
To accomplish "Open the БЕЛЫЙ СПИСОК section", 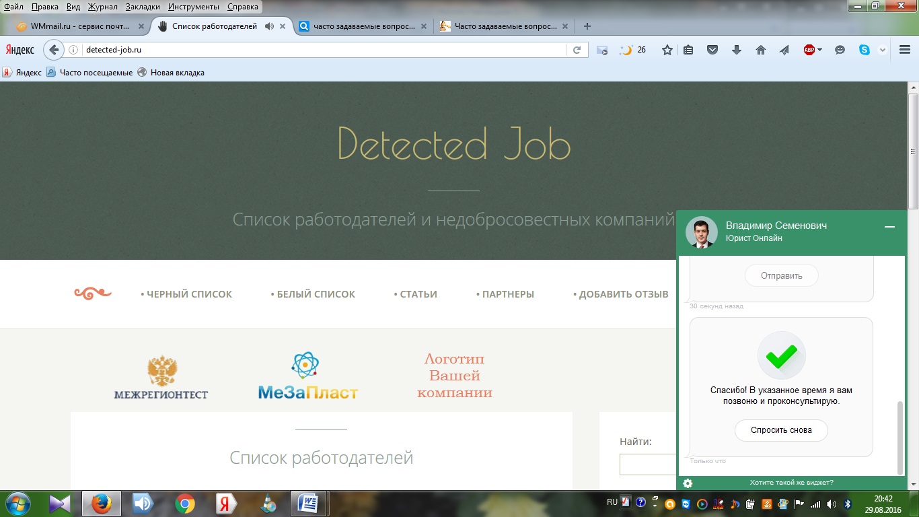I will pos(313,294).
